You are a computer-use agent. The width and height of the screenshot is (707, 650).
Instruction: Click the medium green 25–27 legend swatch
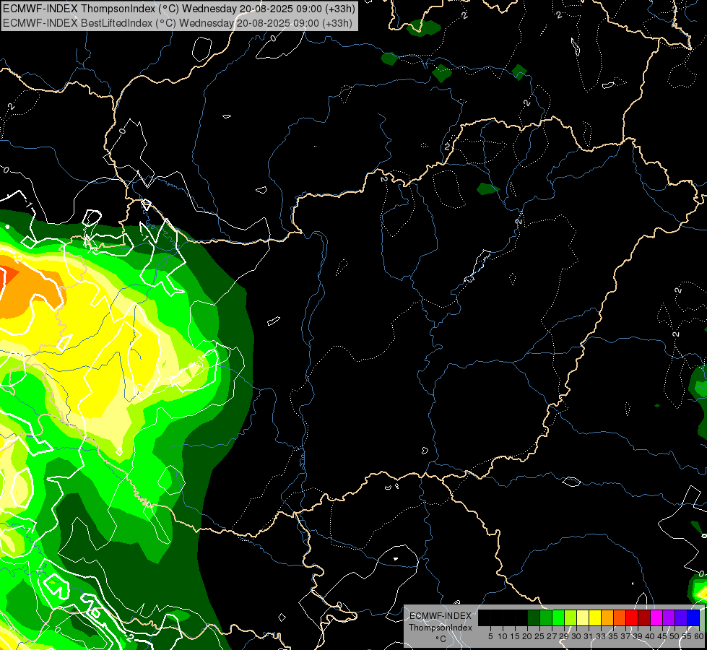pyautogui.click(x=546, y=618)
